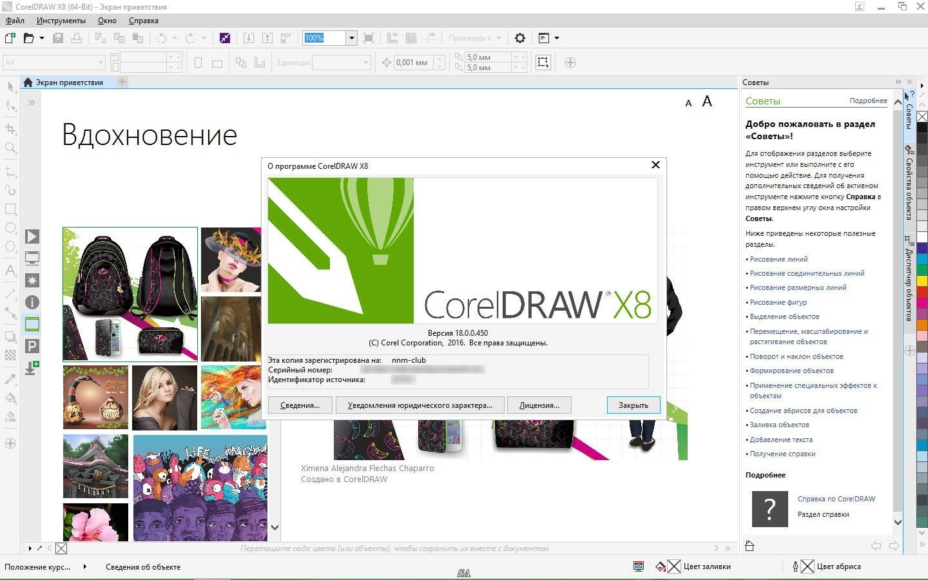Click the Full-screen preview icon
This screenshot has height=580, width=928.
tap(369, 38)
